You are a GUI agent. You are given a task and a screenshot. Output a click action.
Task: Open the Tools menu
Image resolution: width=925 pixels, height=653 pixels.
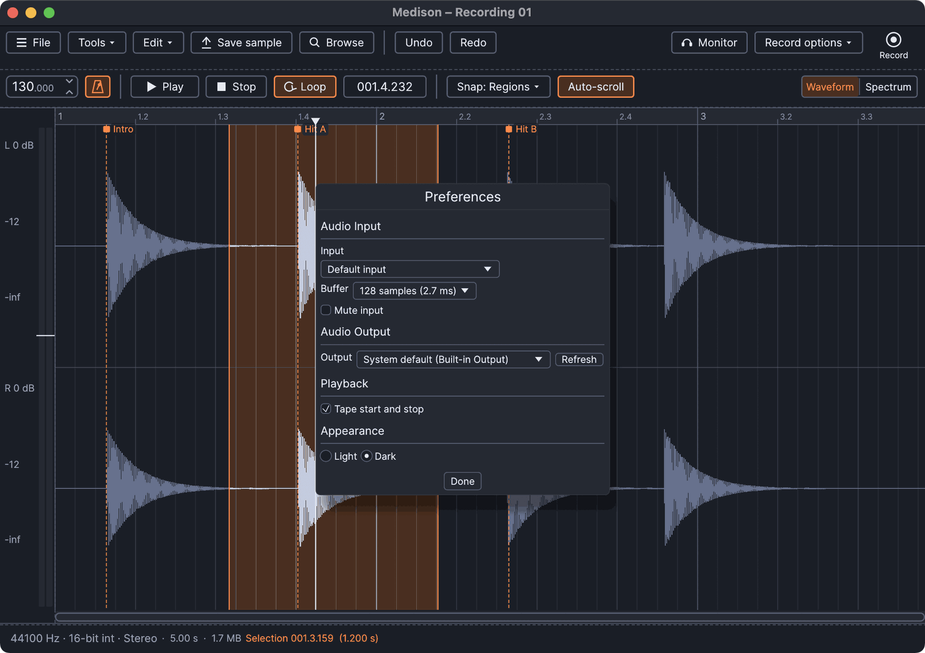coord(97,43)
